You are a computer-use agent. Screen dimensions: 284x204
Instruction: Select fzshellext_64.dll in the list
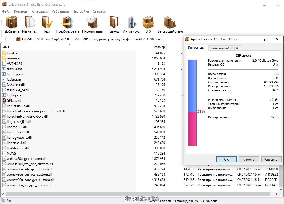(x=18, y=90)
